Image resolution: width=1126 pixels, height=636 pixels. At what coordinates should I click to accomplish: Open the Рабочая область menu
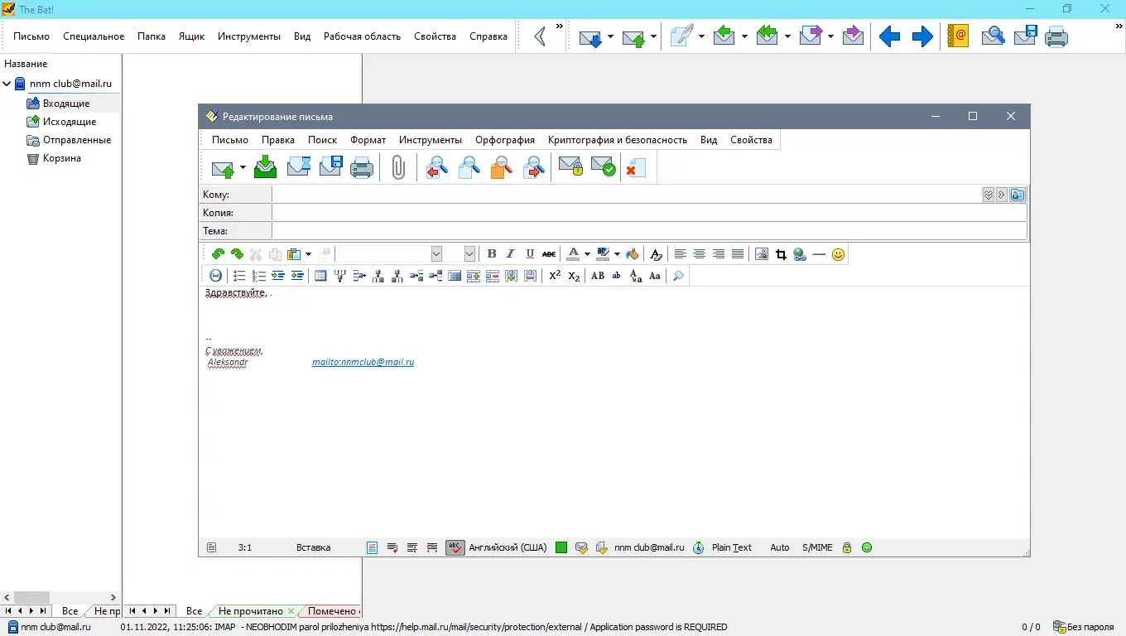[362, 36]
